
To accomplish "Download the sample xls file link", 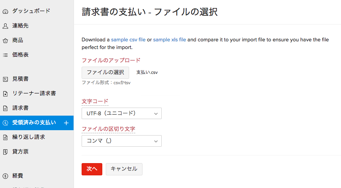I will click(x=169, y=39).
